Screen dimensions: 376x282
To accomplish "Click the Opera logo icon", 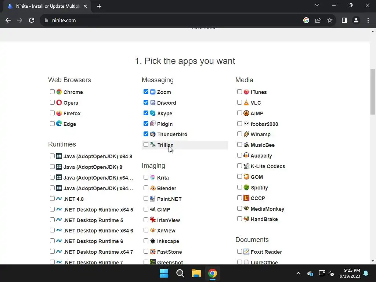I will [59, 102].
